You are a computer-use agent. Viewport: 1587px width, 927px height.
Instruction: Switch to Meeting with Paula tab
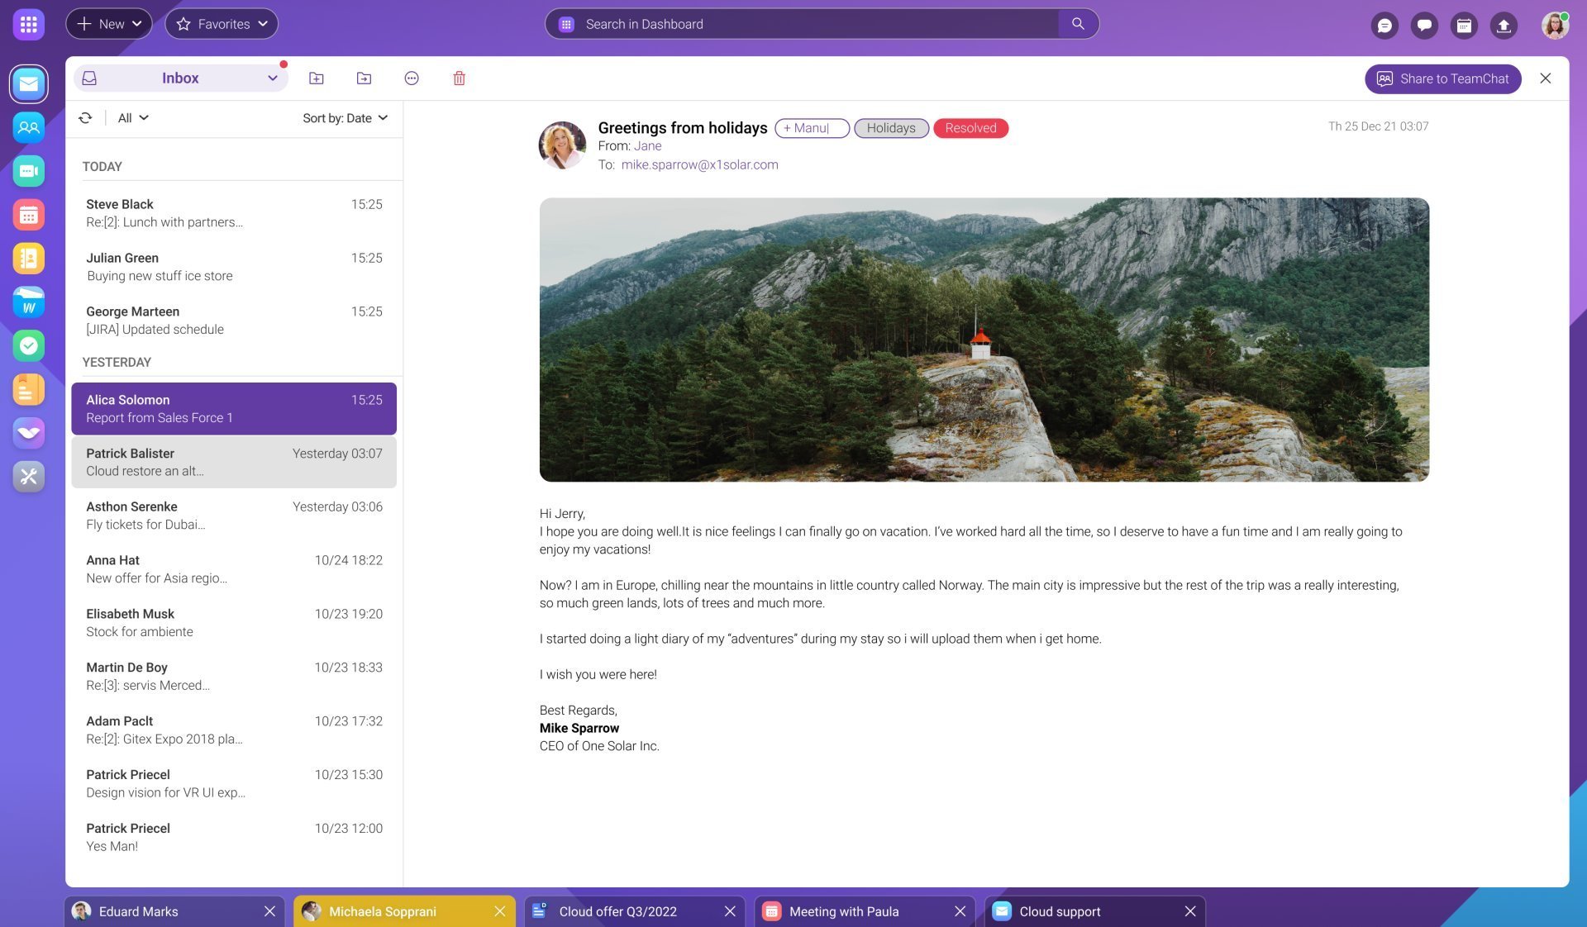(843, 911)
